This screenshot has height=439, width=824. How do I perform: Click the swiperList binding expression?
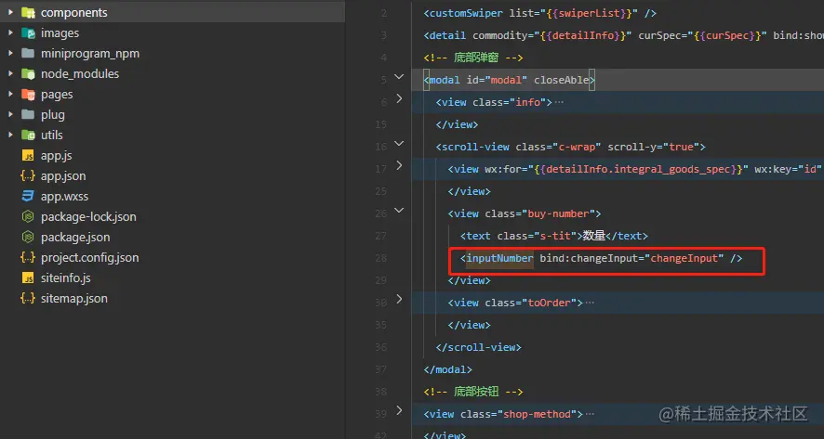[589, 13]
